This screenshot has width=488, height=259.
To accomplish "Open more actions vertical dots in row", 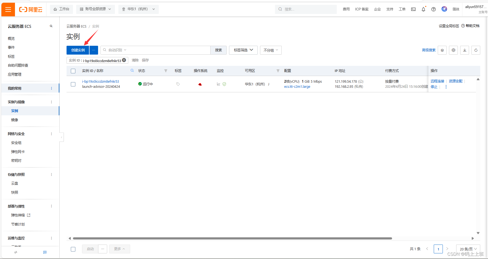I will pos(446,87).
